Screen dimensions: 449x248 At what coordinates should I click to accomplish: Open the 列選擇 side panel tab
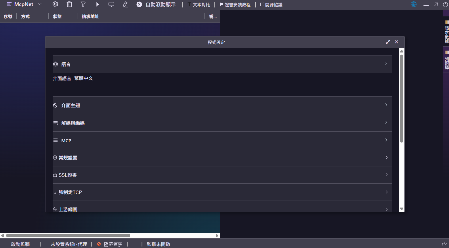point(446,59)
